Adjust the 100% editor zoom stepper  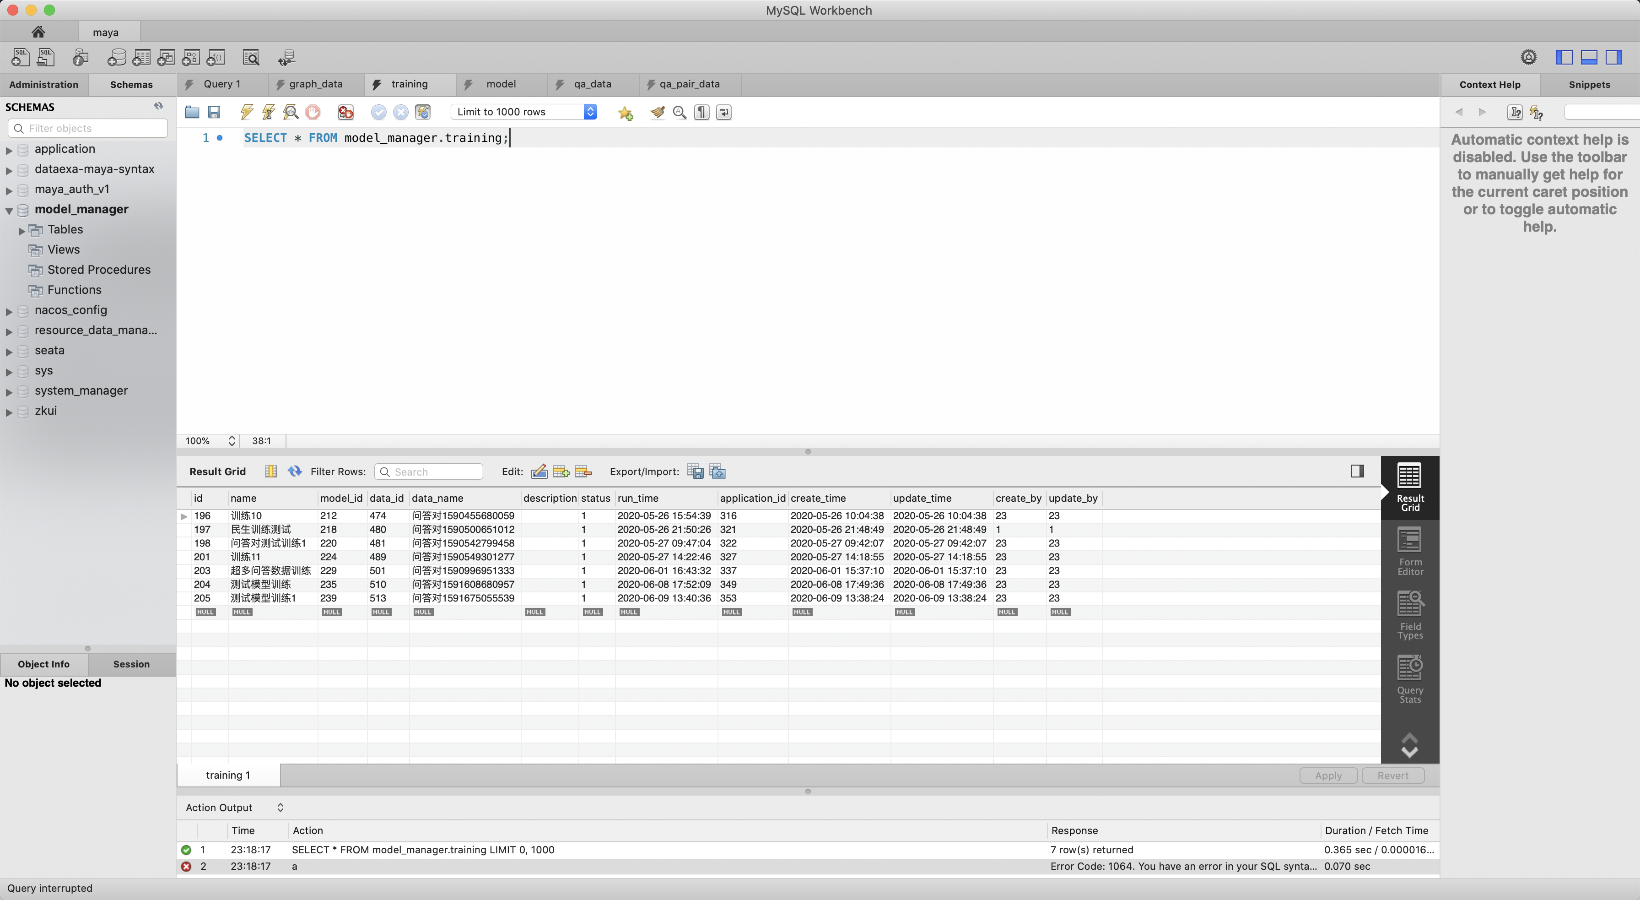coord(232,440)
